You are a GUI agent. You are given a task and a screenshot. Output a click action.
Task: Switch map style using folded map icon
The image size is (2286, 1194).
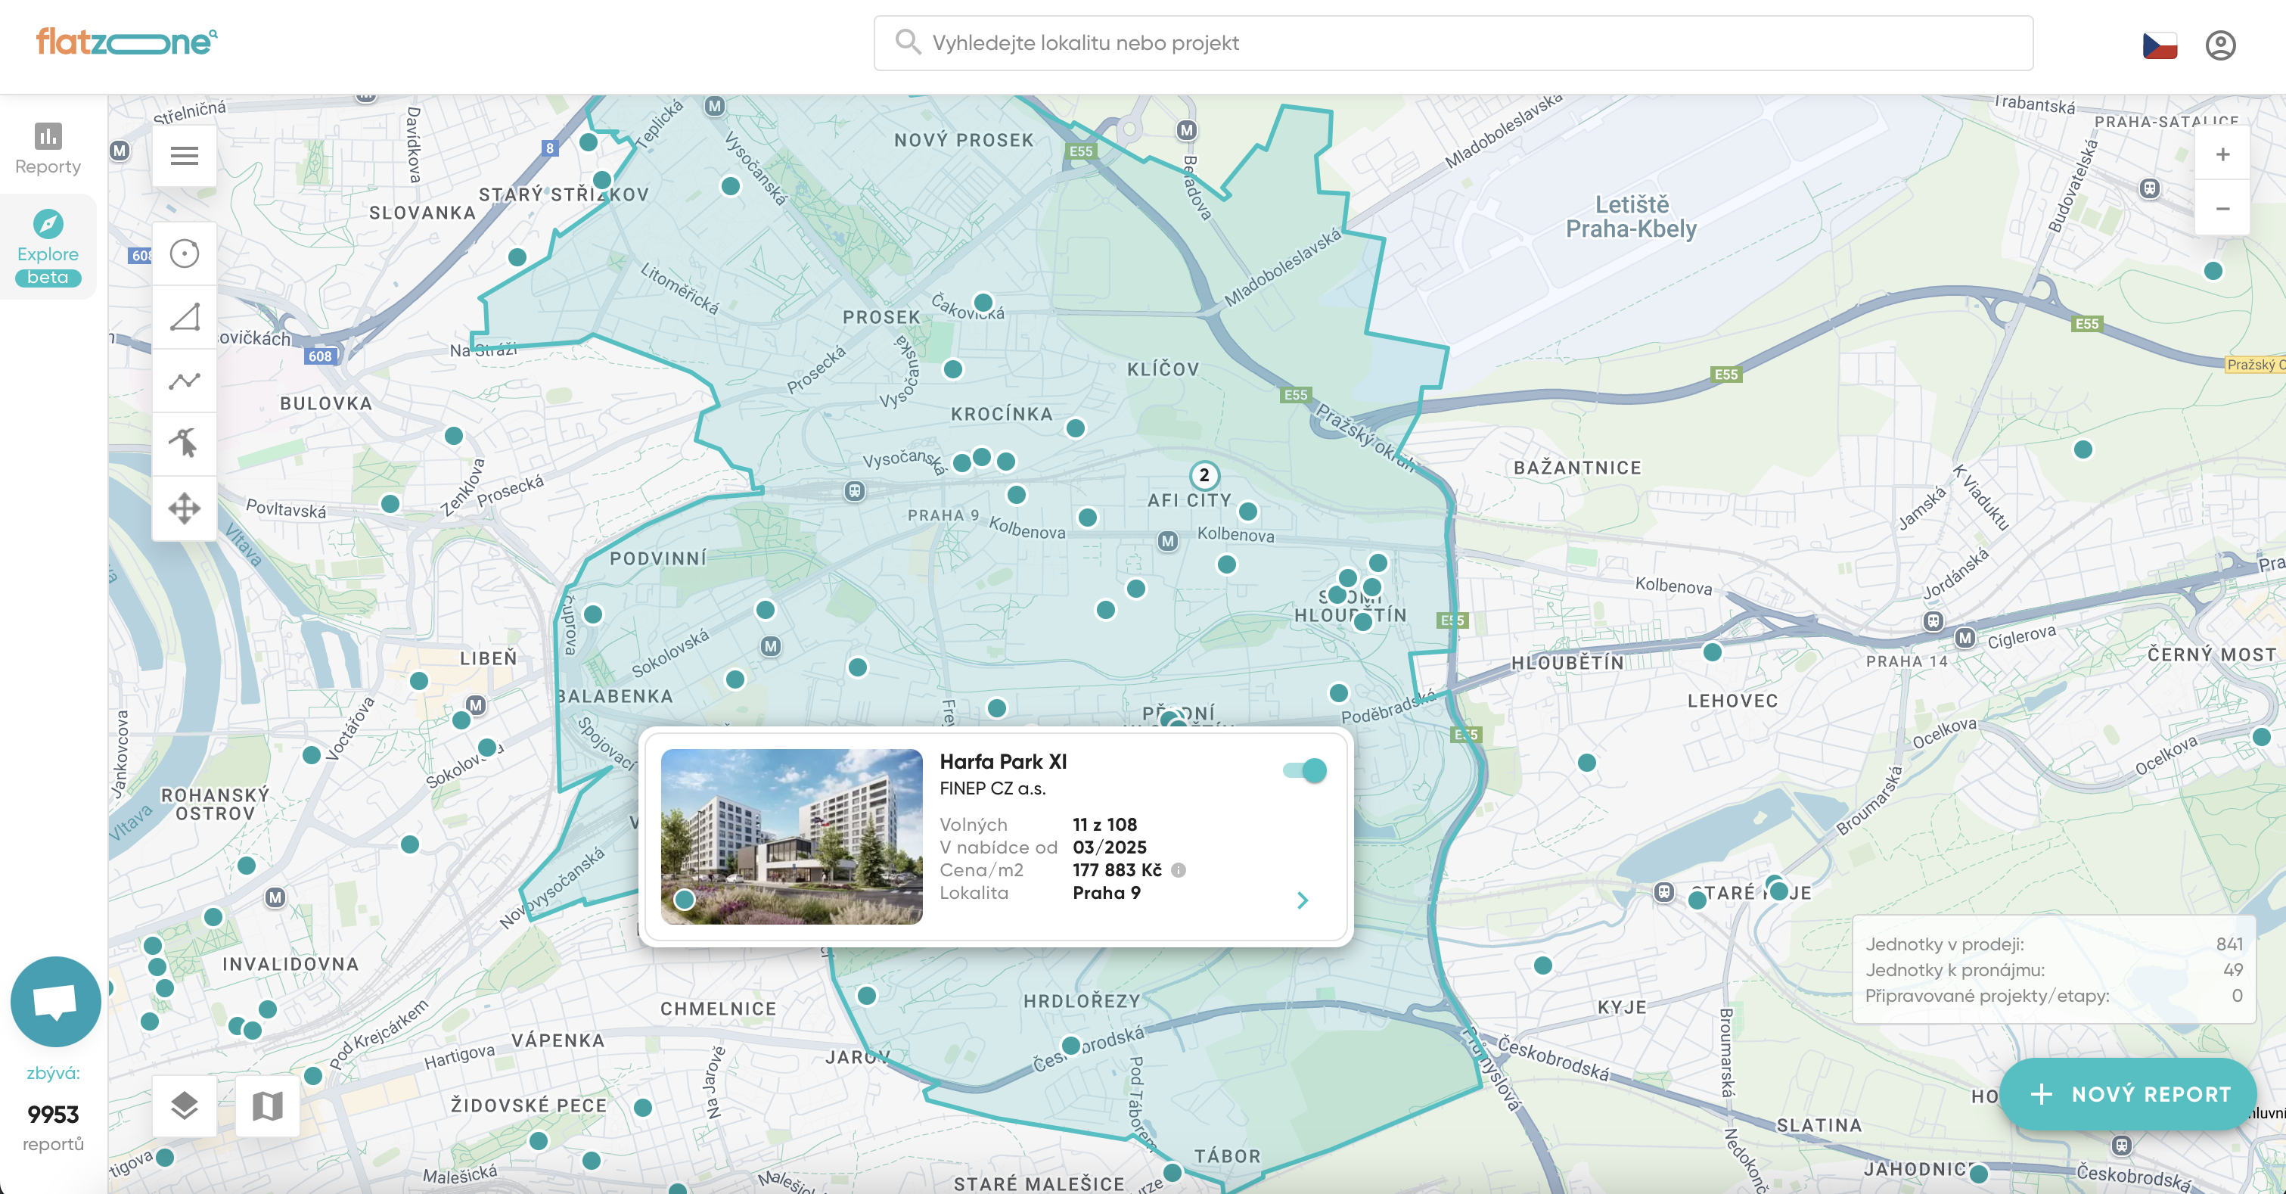(267, 1105)
